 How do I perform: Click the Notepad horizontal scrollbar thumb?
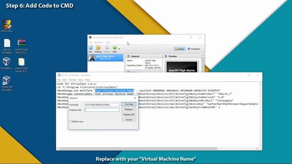[x=138, y=149]
